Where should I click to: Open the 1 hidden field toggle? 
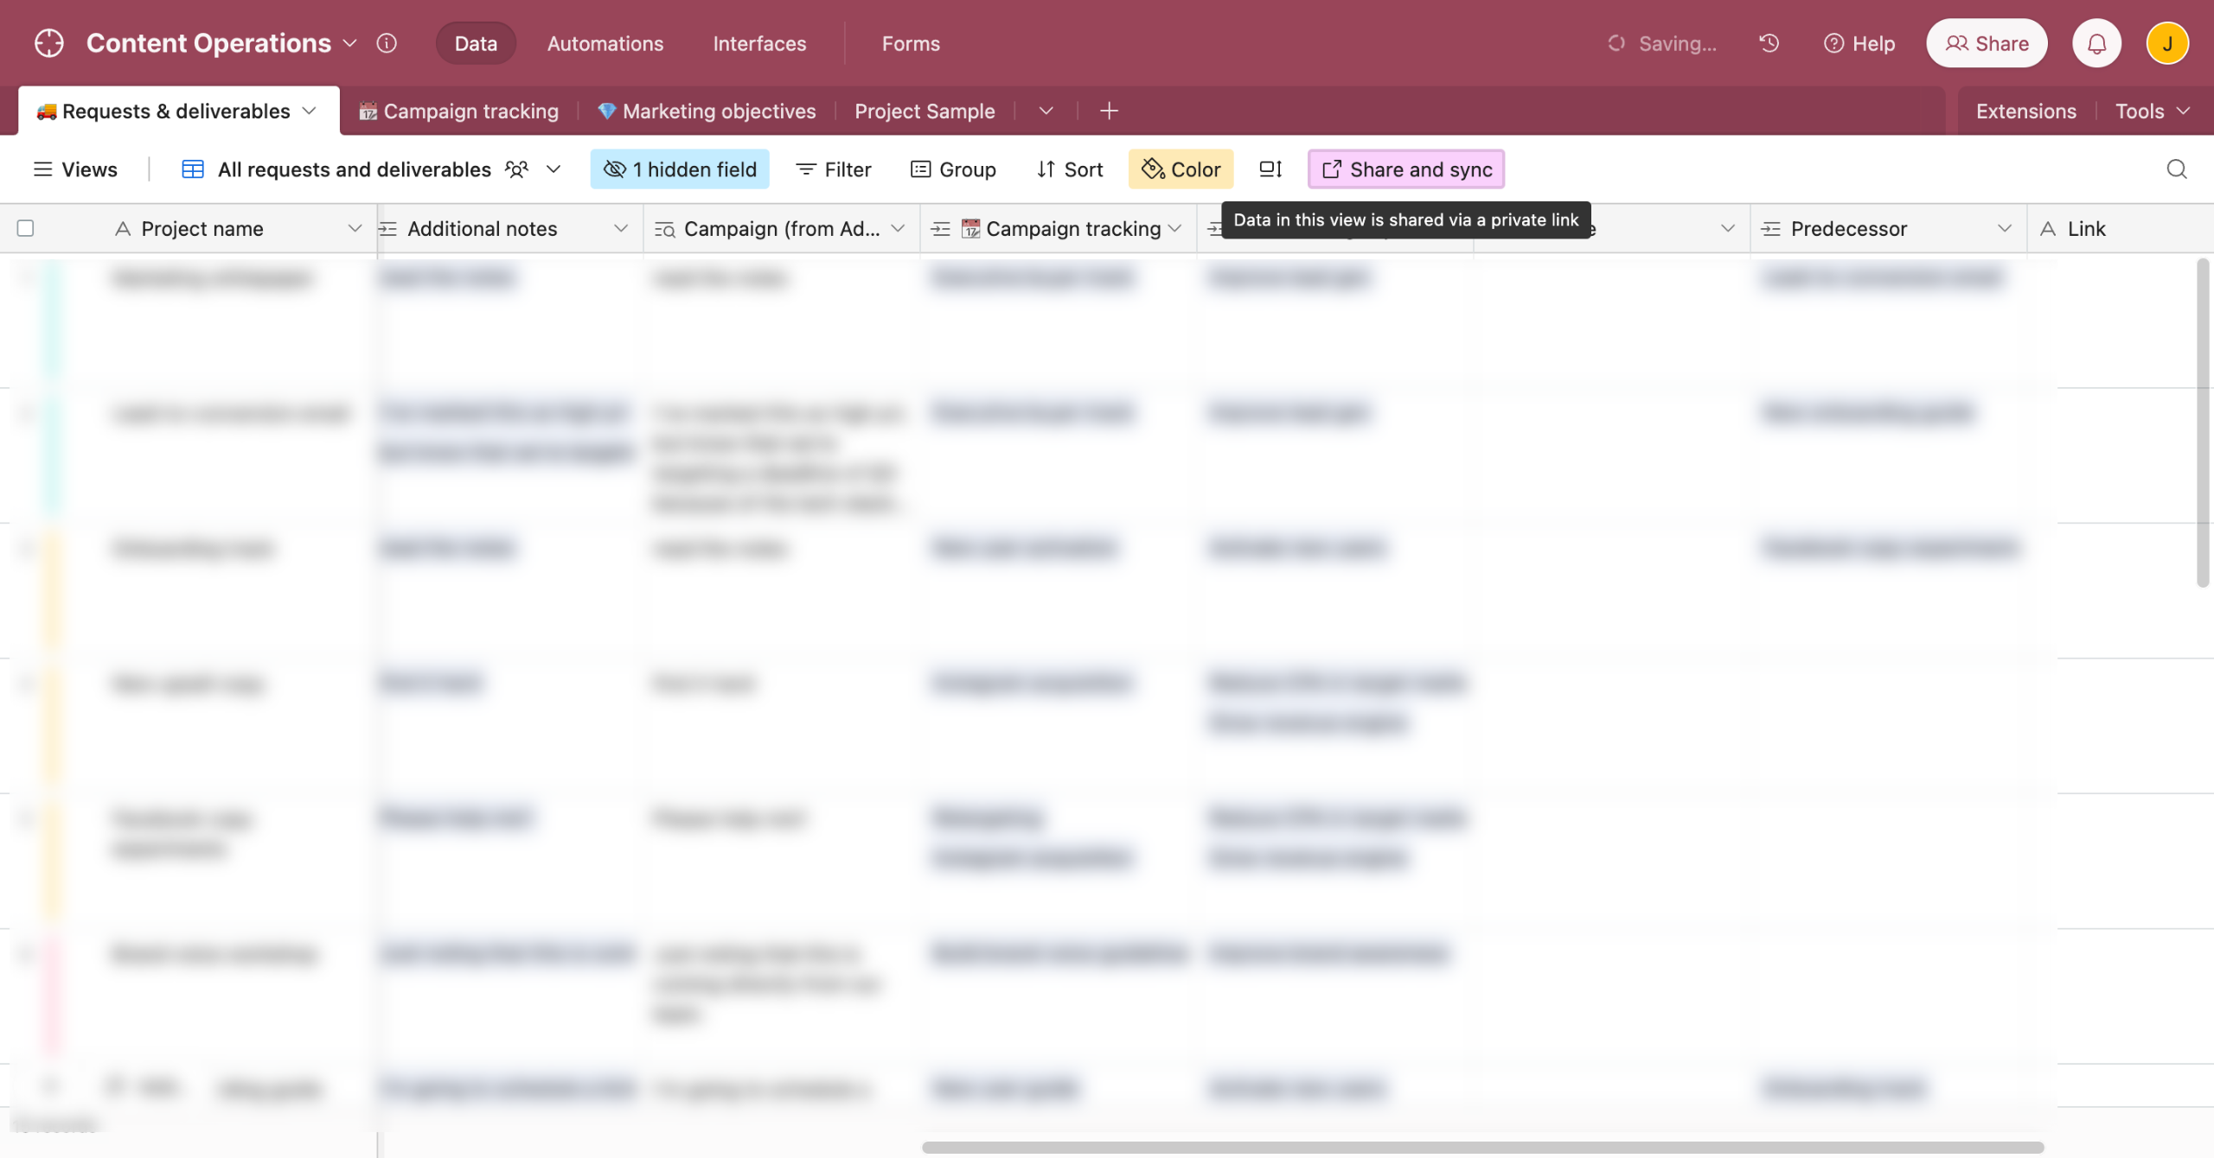(x=680, y=169)
